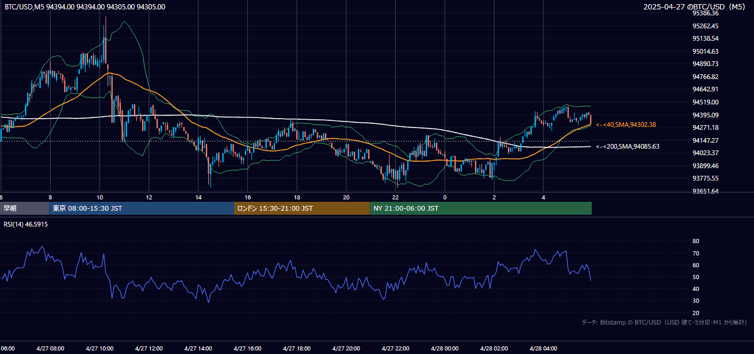The width and height of the screenshot is (754, 354).
Task: Click the NY 21:00-06:00 JST session bar
Action: click(481, 208)
